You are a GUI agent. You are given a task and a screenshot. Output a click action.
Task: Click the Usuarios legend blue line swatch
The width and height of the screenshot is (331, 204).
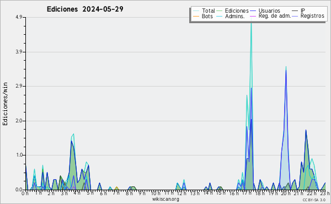click(253, 11)
